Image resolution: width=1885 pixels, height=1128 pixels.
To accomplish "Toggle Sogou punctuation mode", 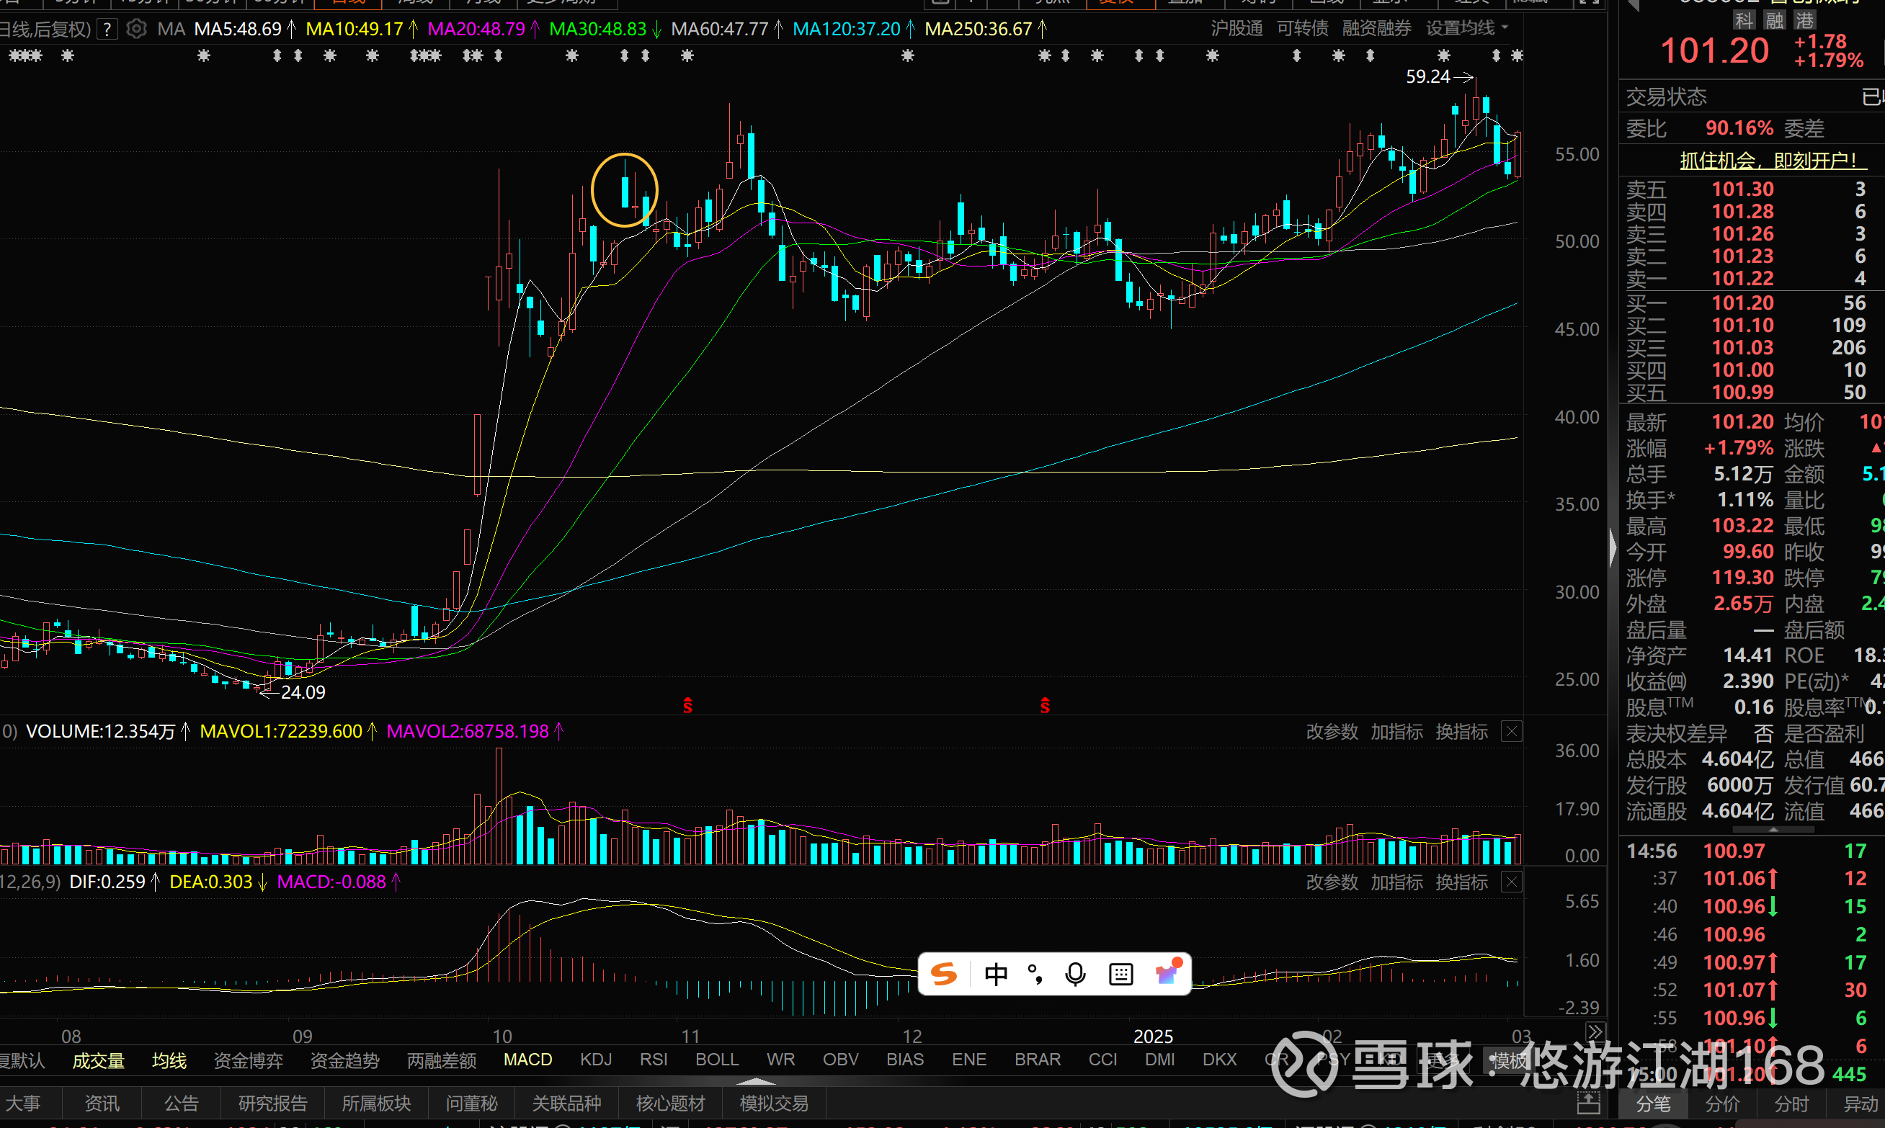I will [x=1035, y=974].
